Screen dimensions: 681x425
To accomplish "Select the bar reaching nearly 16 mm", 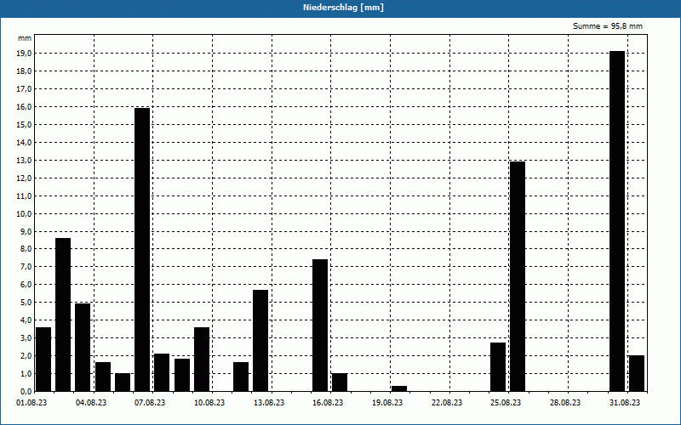I will click(142, 250).
